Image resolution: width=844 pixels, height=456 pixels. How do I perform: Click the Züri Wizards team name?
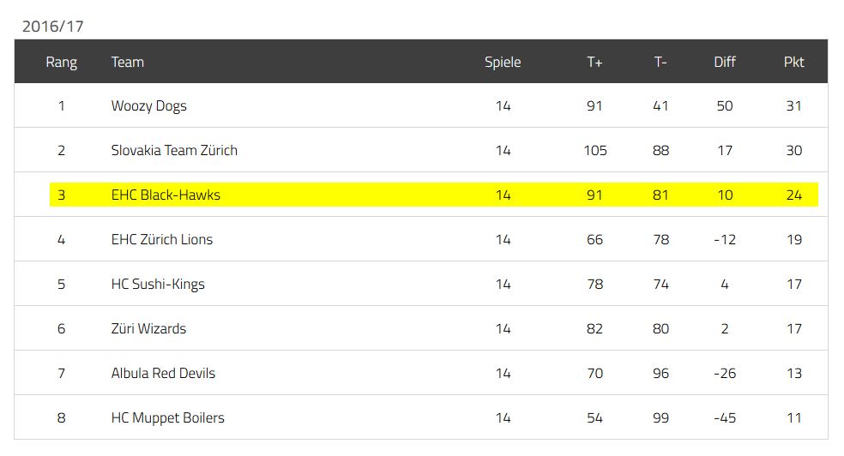(148, 329)
